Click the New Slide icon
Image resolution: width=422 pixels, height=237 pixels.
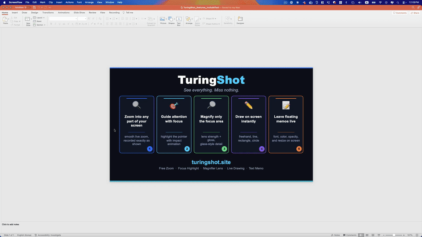(27, 19)
